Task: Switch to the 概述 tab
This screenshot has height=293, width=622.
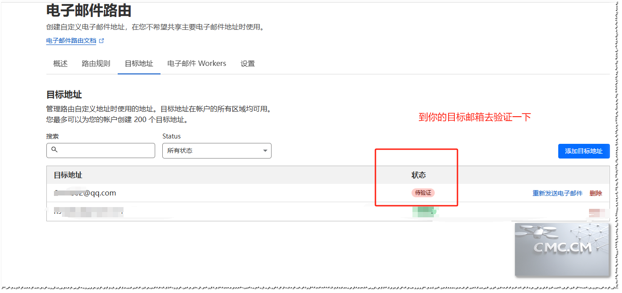Action: [x=60, y=64]
